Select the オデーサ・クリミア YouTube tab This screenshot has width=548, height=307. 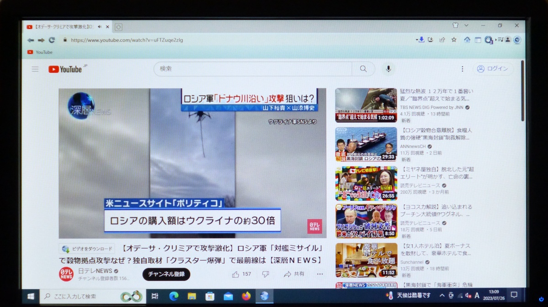67,27
